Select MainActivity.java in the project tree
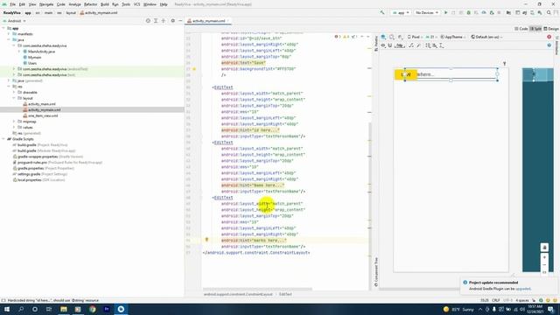 click(x=41, y=52)
